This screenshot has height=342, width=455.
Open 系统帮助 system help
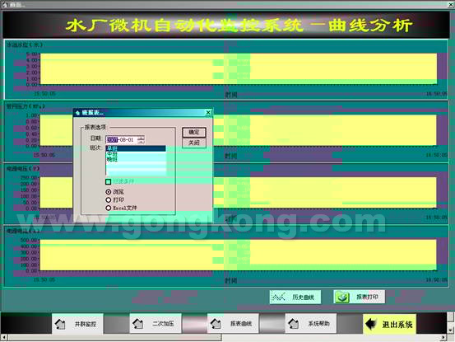pyautogui.click(x=311, y=323)
